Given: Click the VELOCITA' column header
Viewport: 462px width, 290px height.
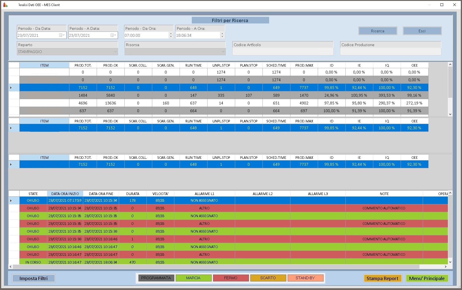Looking at the screenshot, I should (x=160, y=194).
